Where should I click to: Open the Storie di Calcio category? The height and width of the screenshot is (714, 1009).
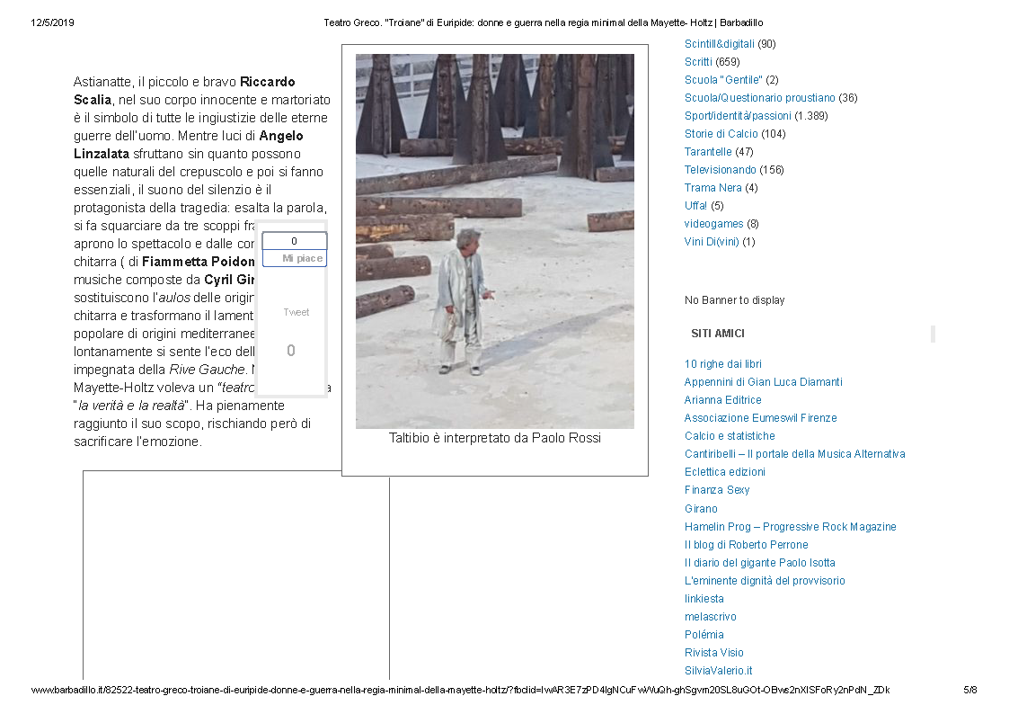[721, 134]
